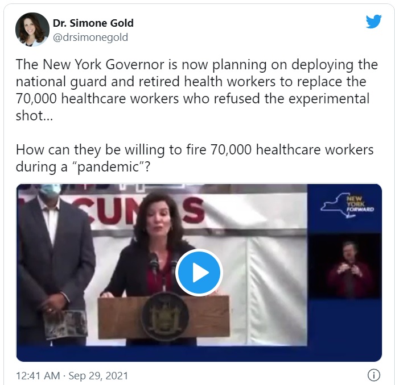Select the tweet's first paragraph text
This screenshot has height=385, width=395.
[x=197, y=90]
